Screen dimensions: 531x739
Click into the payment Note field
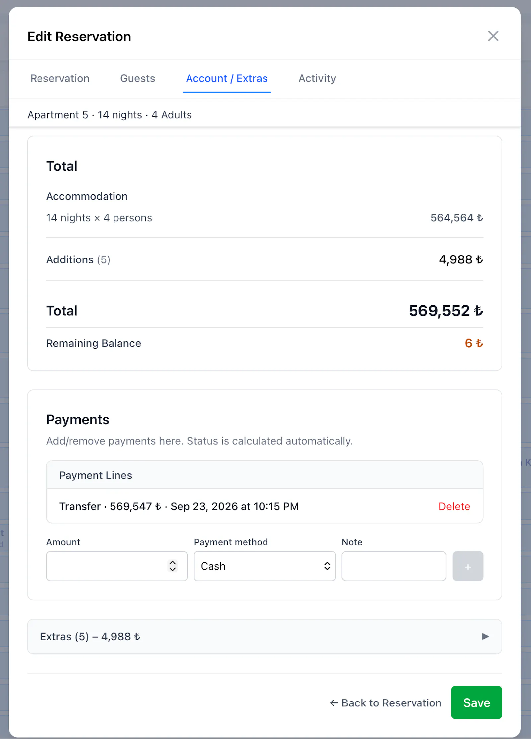[394, 566]
